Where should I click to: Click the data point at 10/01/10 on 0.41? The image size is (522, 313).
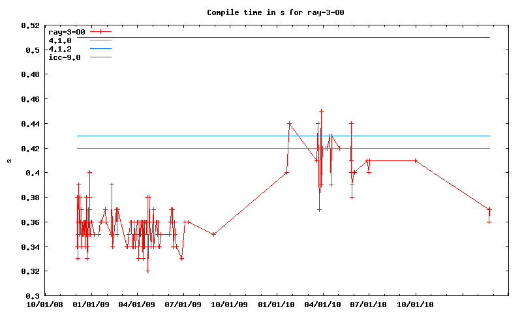415,160
